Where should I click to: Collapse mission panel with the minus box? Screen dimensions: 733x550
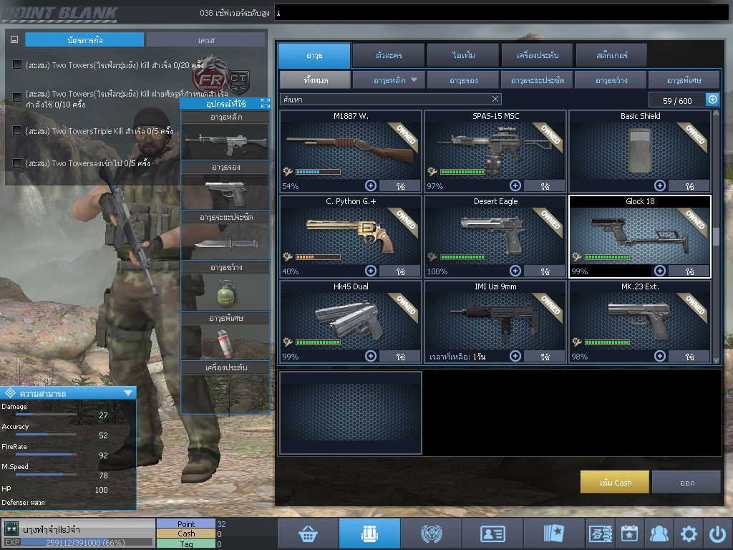pyautogui.click(x=14, y=40)
